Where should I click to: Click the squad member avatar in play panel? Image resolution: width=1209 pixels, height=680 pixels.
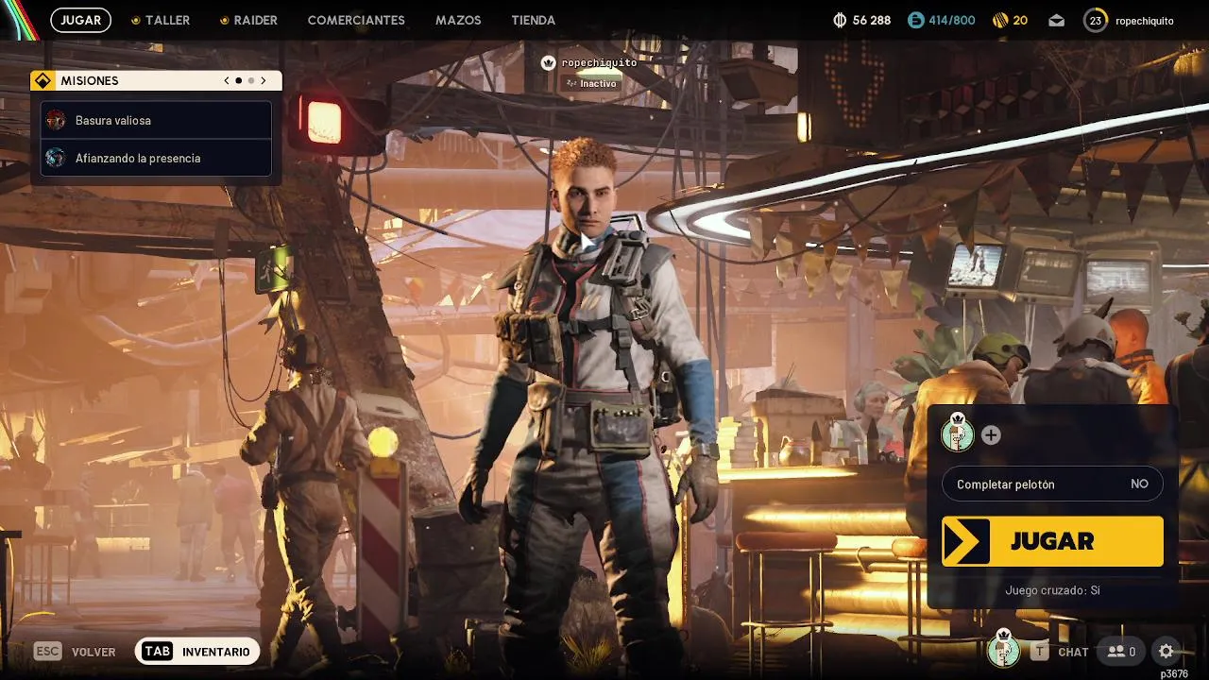[x=958, y=433]
